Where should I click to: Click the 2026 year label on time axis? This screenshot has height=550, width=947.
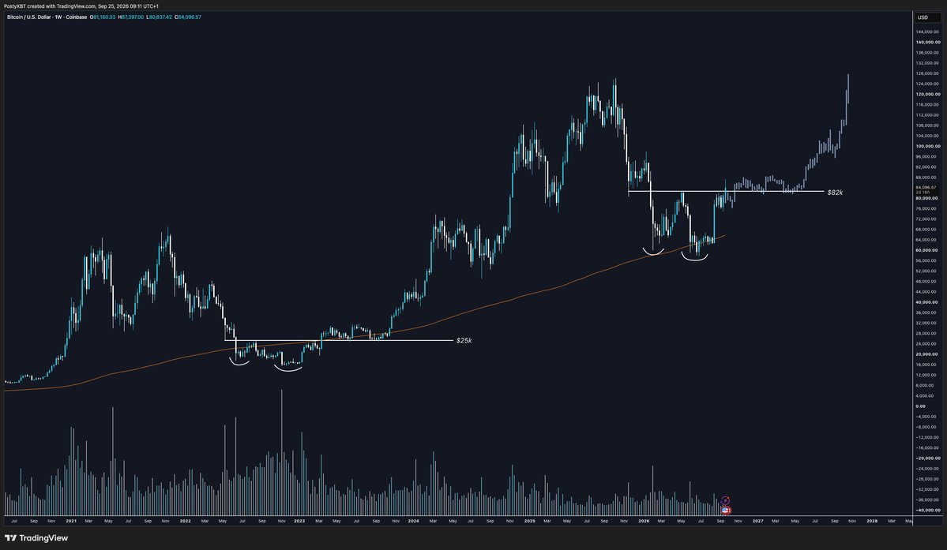coord(644,521)
